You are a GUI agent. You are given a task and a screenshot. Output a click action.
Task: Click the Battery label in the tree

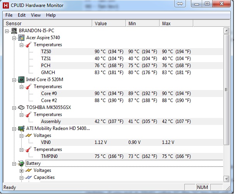33,164
